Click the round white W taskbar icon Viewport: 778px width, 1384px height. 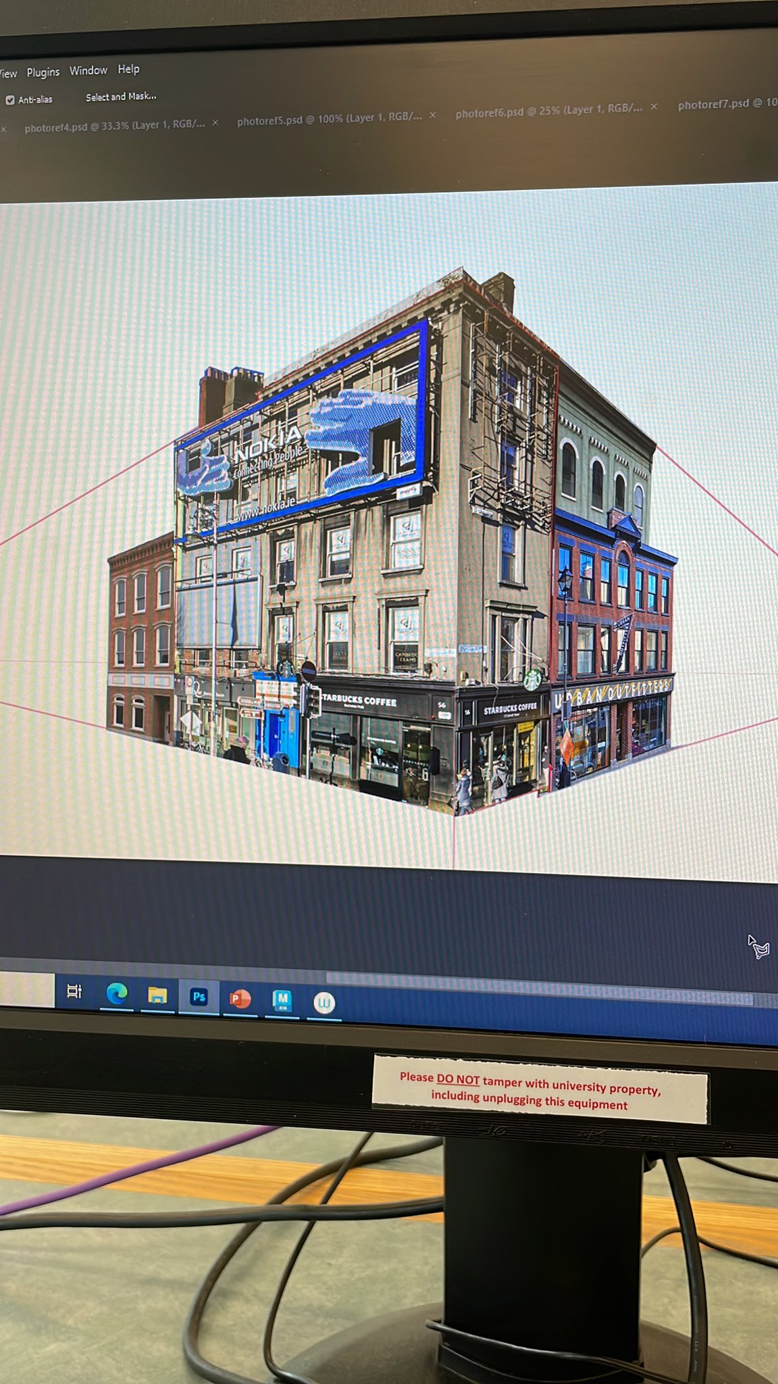324,1002
